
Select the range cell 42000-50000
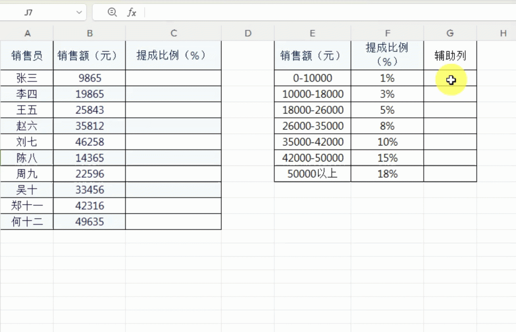coord(312,158)
